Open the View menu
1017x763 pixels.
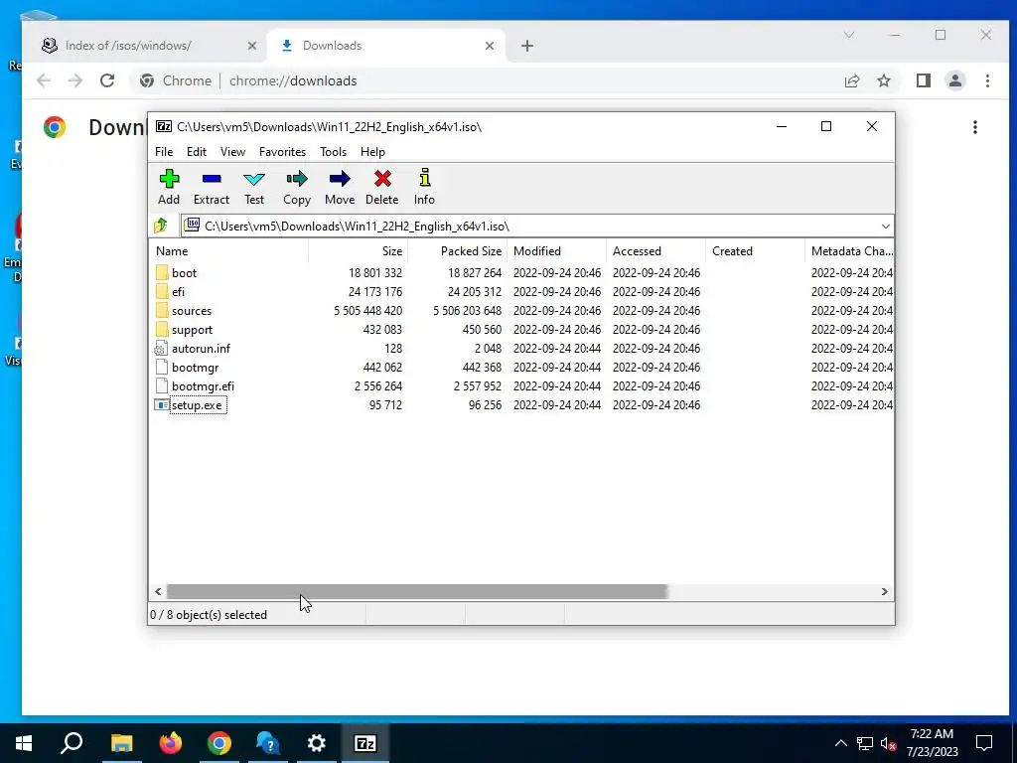coord(232,151)
